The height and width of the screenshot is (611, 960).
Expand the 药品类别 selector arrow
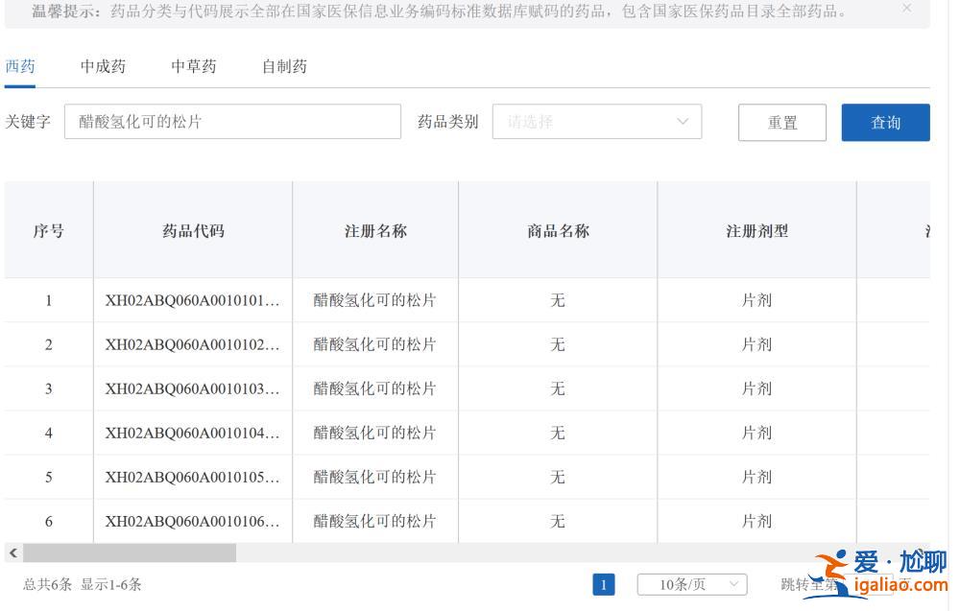click(682, 122)
